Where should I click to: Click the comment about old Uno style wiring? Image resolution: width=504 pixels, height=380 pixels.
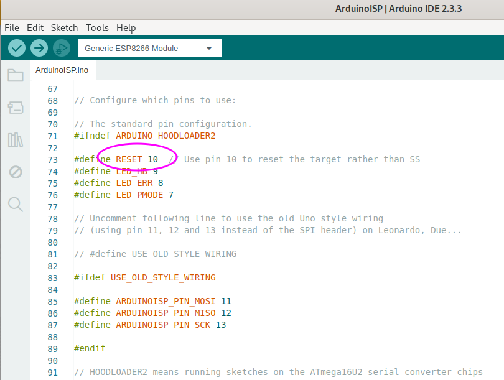[x=228, y=218]
